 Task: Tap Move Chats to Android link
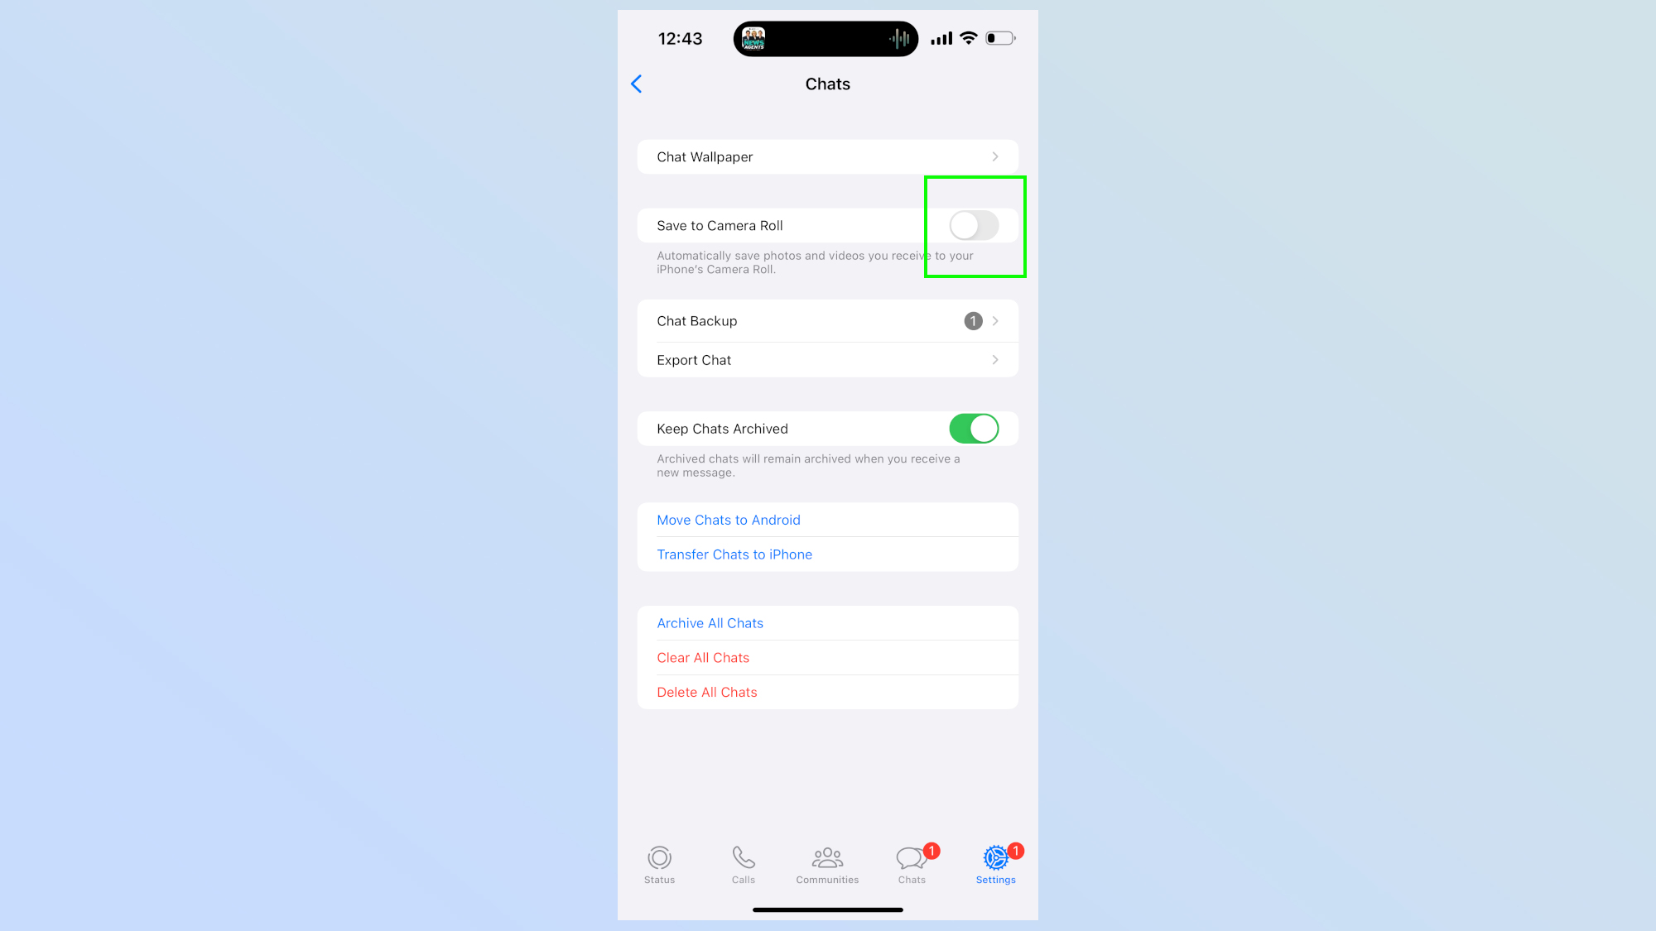tap(728, 520)
